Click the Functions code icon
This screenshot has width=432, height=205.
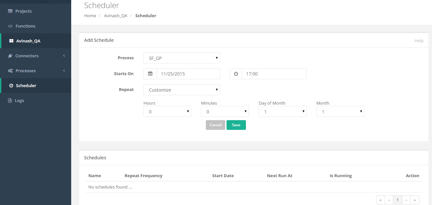(x=10, y=26)
